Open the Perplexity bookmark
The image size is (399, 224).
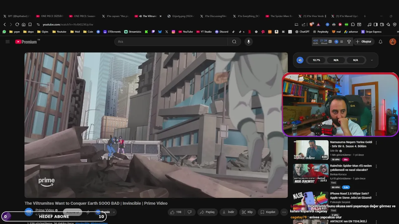point(320,32)
